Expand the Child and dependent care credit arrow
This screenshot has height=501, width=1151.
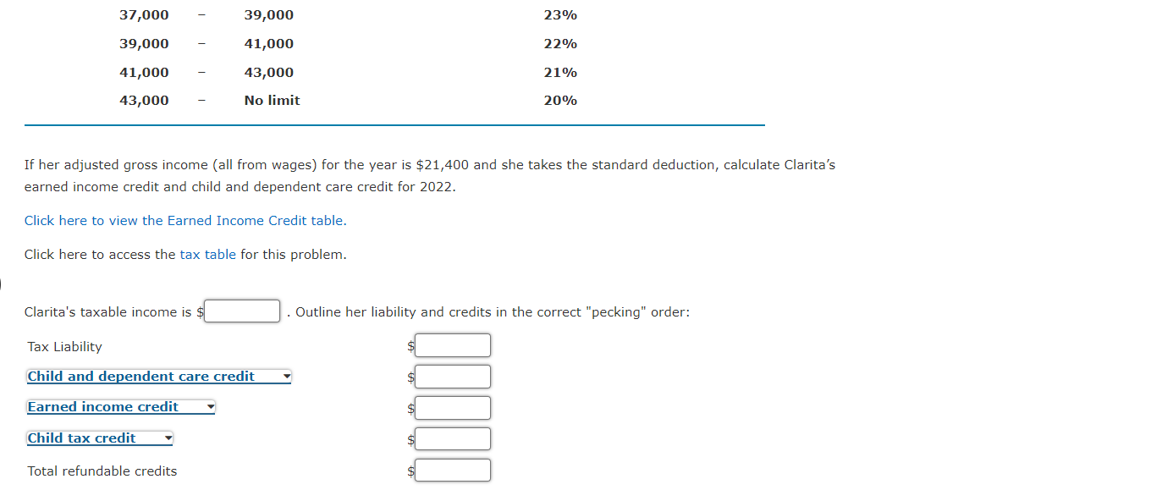click(285, 376)
